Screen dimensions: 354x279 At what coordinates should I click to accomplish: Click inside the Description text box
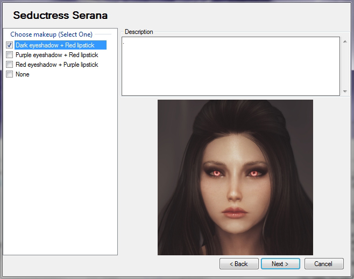click(x=231, y=66)
